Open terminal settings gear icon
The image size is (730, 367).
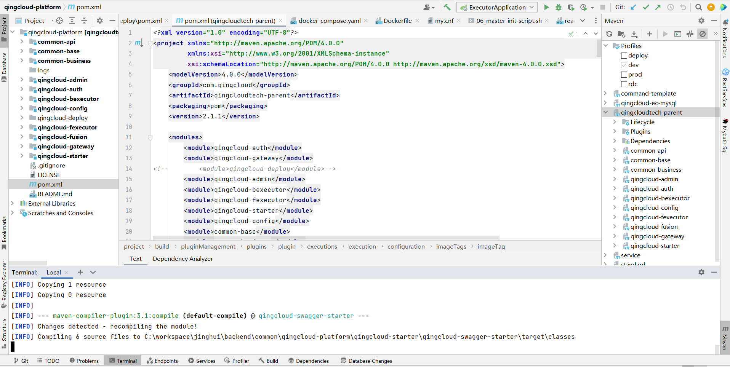click(701, 272)
